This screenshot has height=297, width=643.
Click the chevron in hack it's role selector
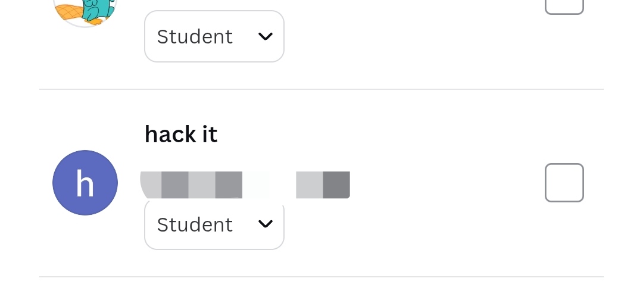coord(265,224)
